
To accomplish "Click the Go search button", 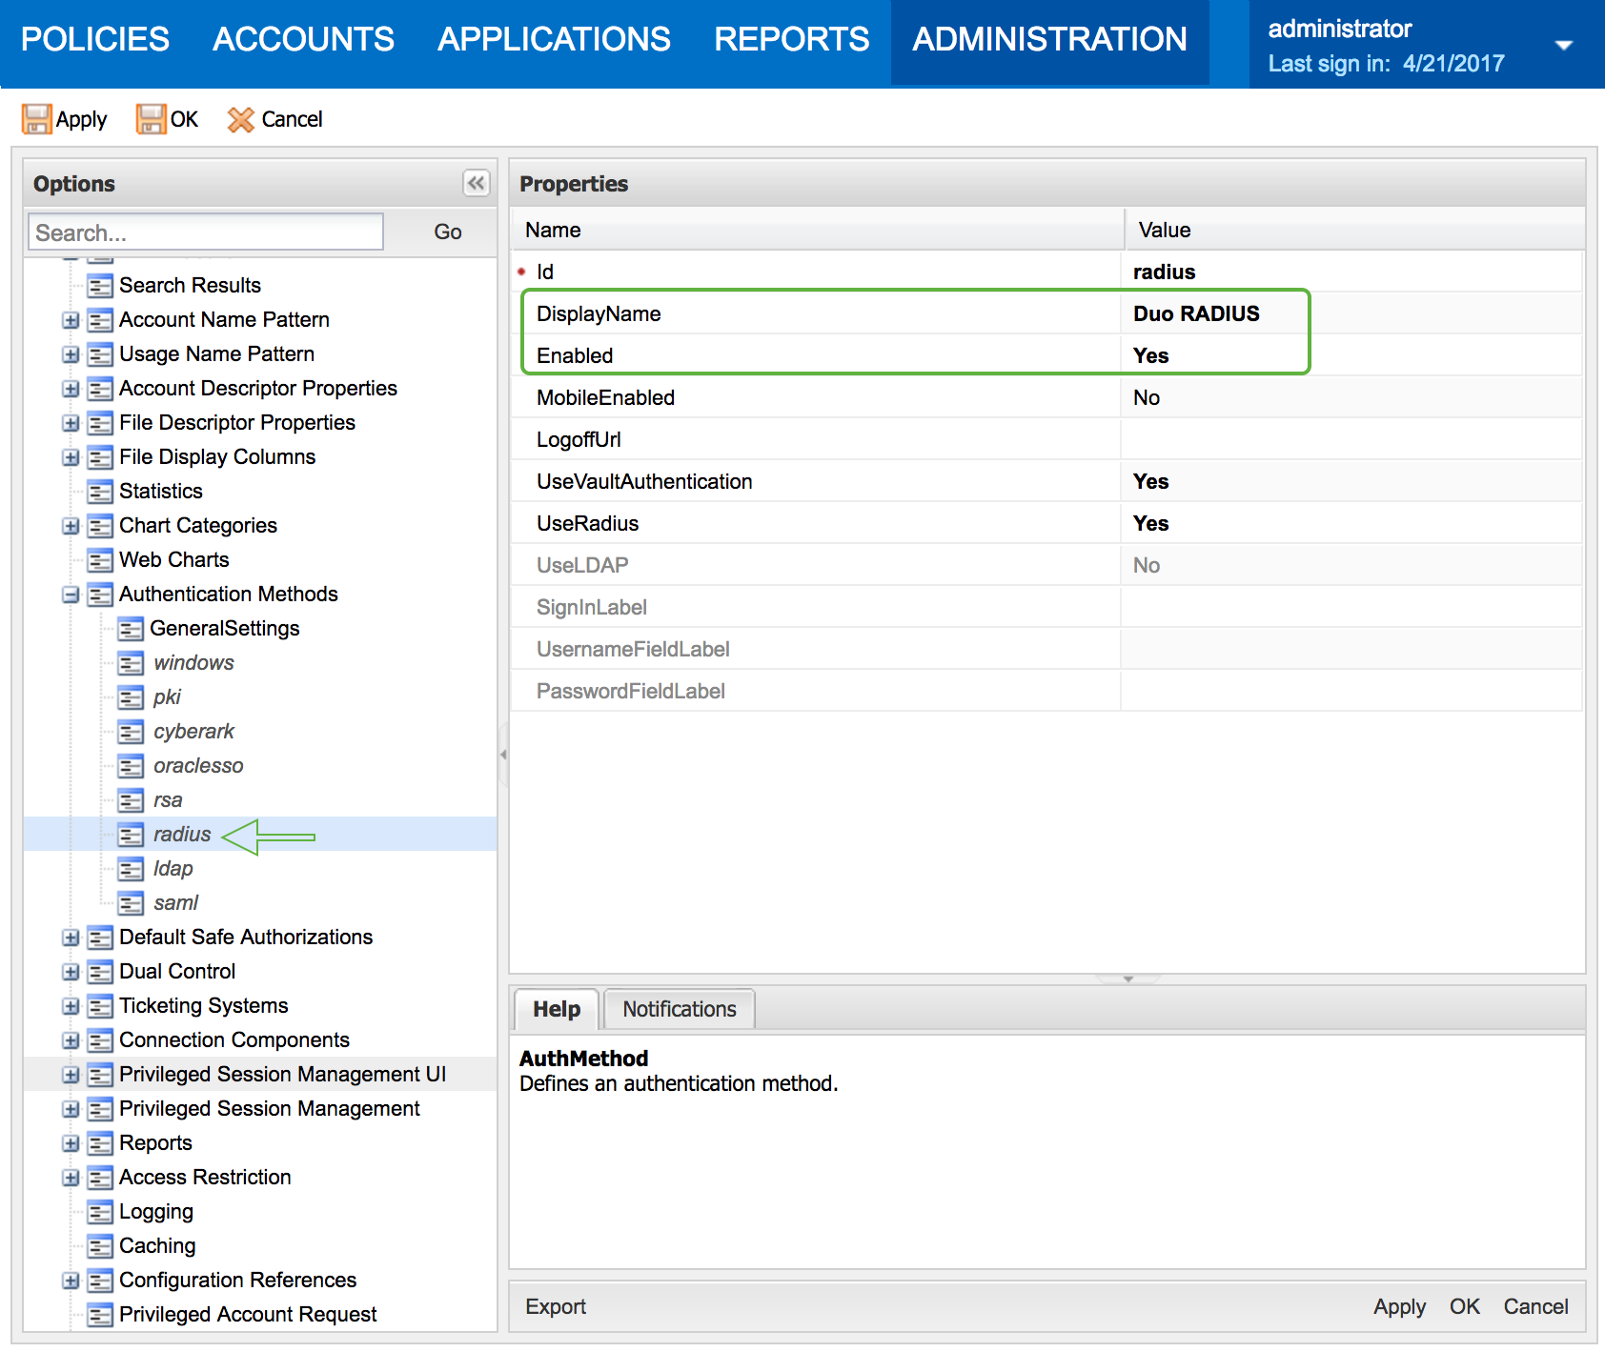I will [446, 232].
